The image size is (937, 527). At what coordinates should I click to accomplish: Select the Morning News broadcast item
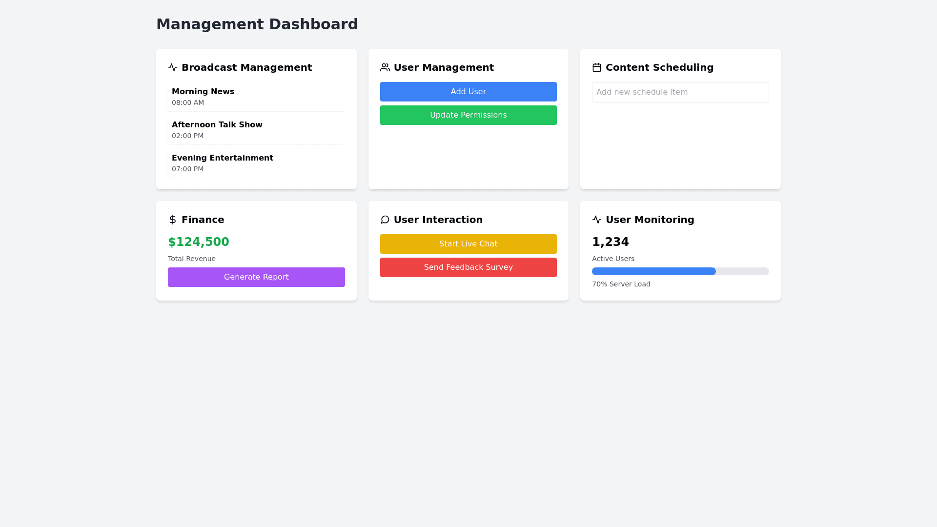(x=256, y=97)
